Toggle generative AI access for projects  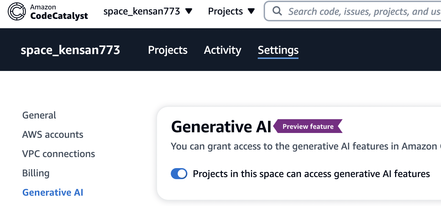pos(179,174)
